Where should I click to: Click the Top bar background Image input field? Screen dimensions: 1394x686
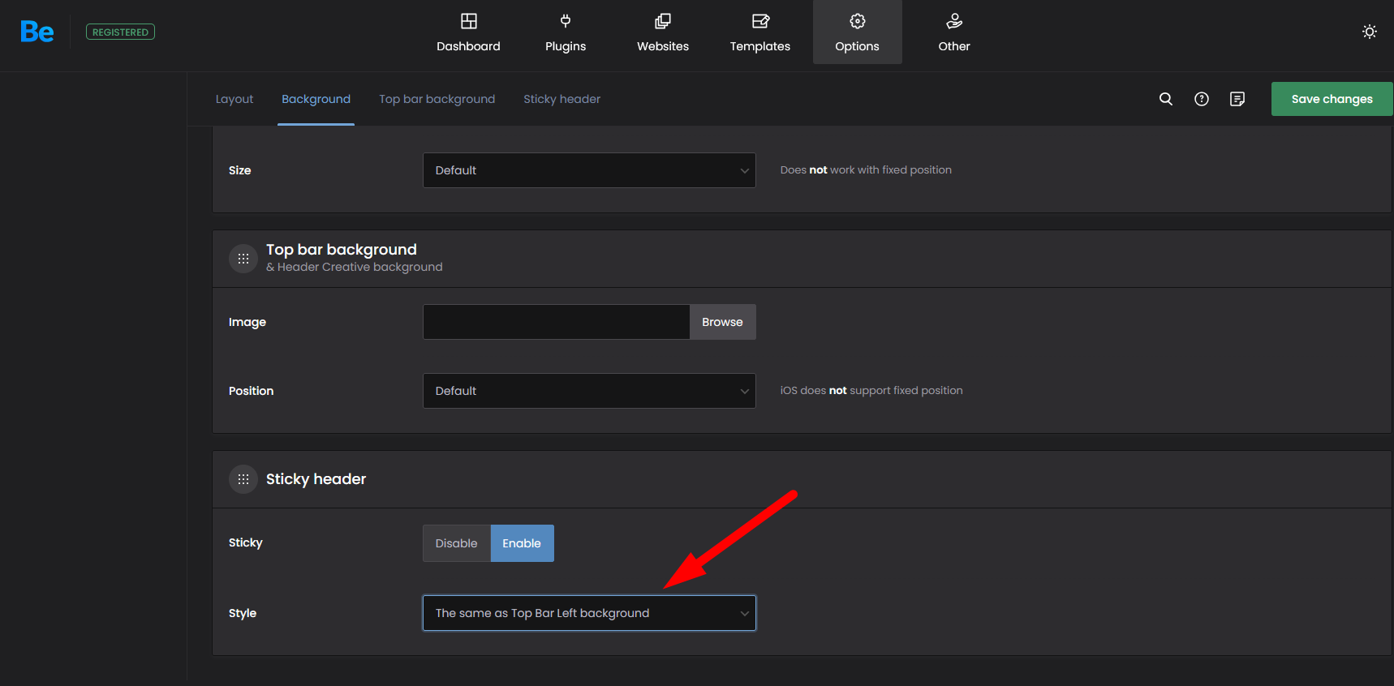pos(557,322)
